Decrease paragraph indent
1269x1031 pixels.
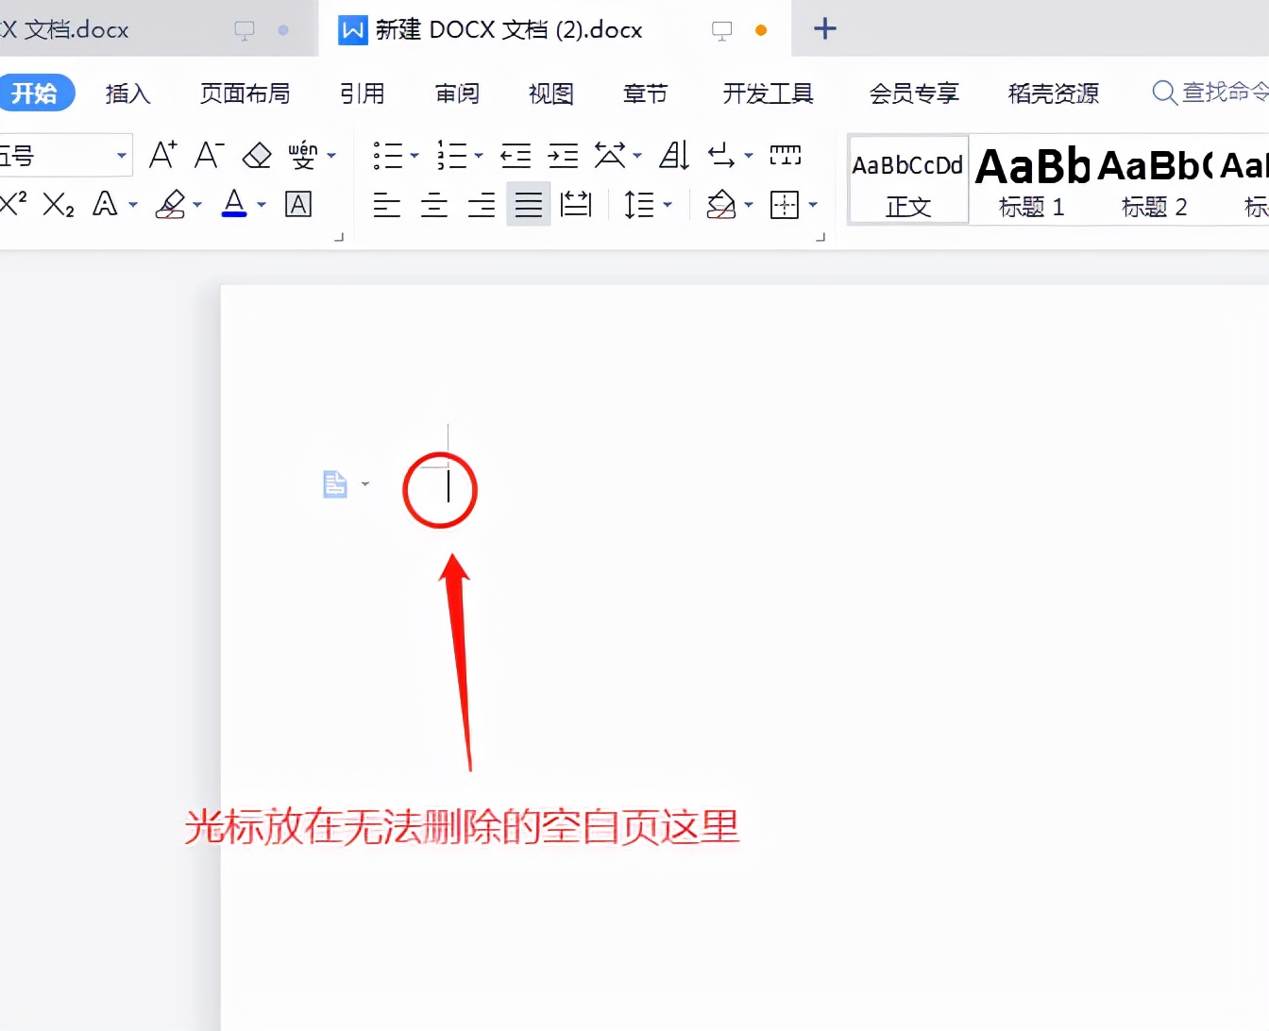(516, 155)
